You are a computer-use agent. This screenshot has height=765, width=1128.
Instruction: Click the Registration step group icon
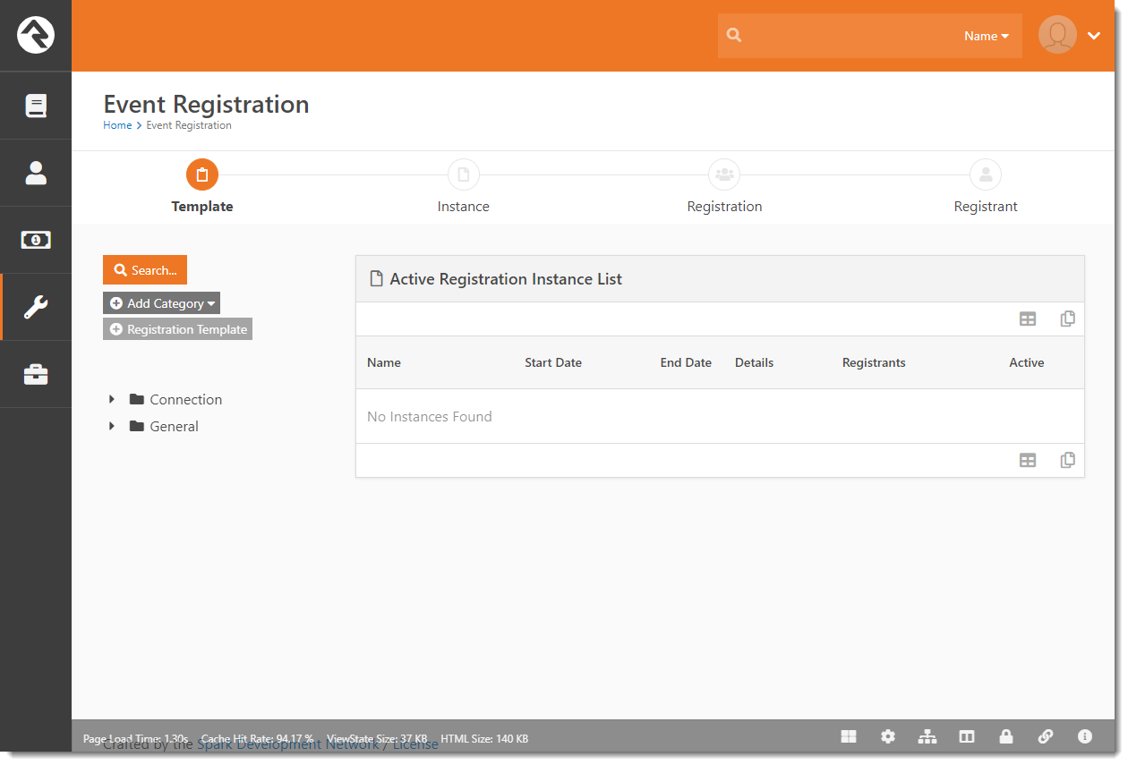pyautogui.click(x=724, y=174)
